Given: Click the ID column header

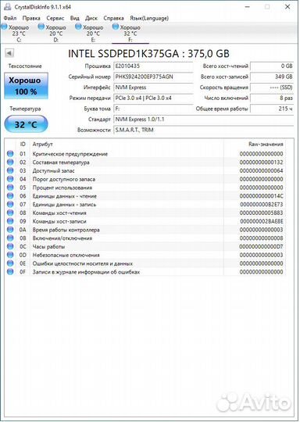Looking at the screenshot, I should coord(23,145).
